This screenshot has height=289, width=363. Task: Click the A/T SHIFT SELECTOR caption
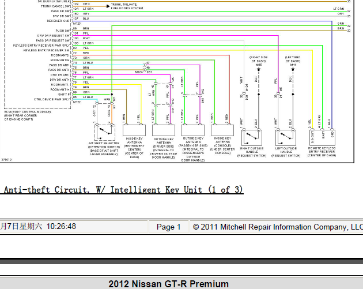104,149
